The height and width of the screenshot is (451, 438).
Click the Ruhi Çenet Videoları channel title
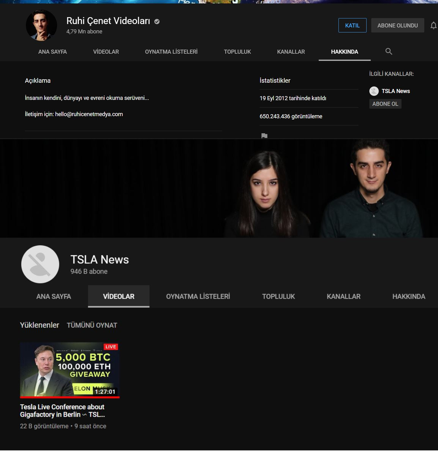coord(108,21)
